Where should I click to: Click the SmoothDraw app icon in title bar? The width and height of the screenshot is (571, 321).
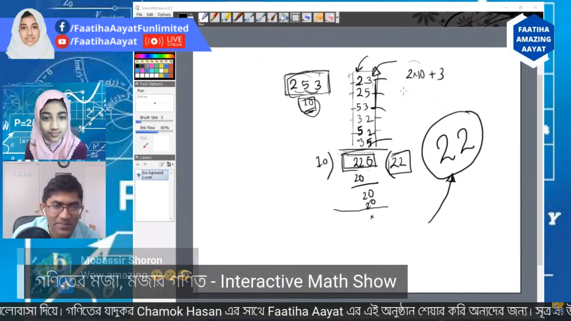(137, 8)
